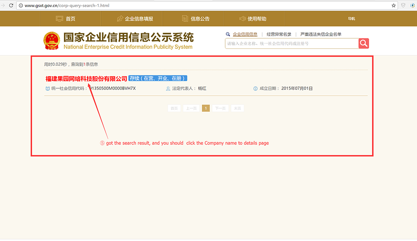Open 信息公告 in the navigation bar
The image size is (417, 241).
[200, 19]
